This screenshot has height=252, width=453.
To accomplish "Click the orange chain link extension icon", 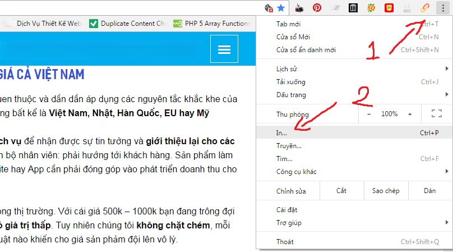I will click(425, 8).
